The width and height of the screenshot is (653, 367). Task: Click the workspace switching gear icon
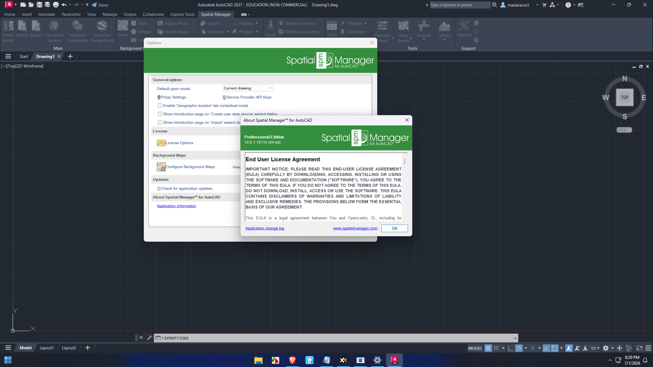coord(606,348)
